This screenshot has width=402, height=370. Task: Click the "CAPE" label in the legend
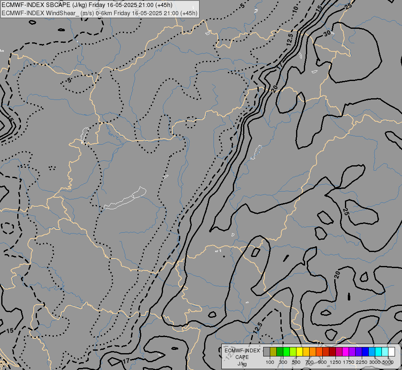[x=242, y=357]
